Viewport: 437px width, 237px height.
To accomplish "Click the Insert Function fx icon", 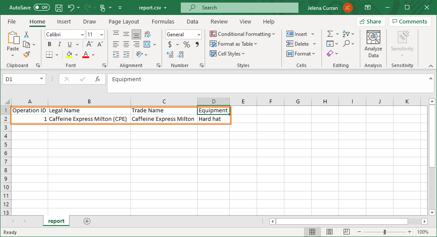I will pos(98,79).
